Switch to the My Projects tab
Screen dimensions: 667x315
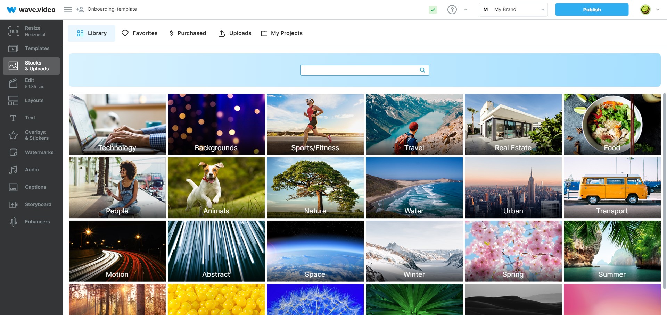[282, 33]
